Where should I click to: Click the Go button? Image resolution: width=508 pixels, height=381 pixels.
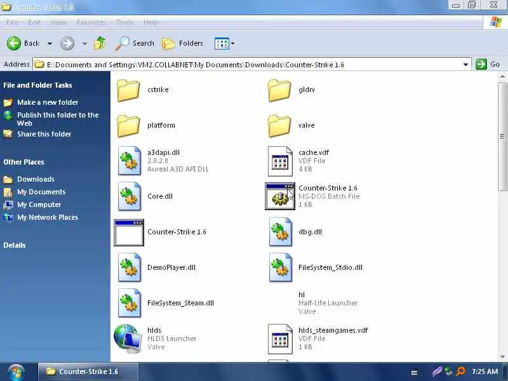pos(488,64)
